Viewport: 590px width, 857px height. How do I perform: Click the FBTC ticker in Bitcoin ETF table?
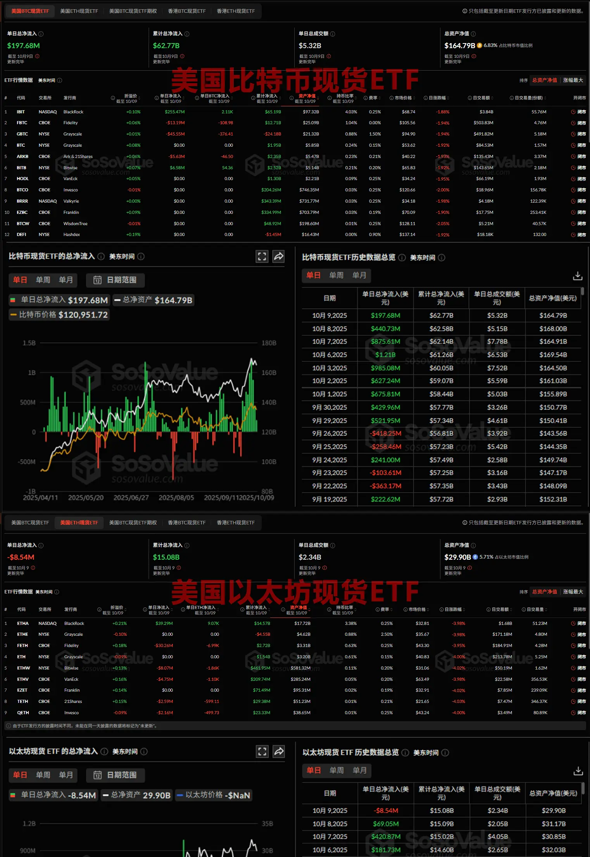pos(22,123)
